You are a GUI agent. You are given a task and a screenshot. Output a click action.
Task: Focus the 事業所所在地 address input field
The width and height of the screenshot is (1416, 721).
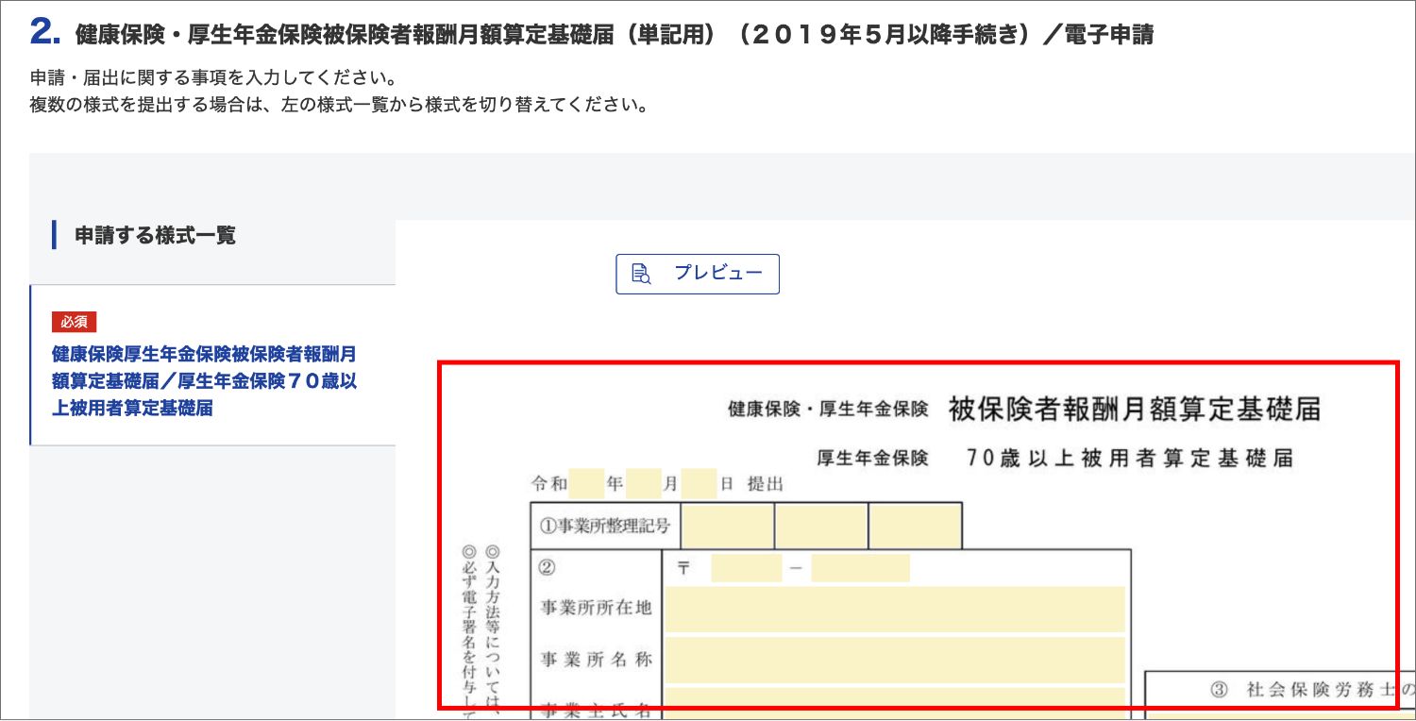(x=895, y=609)
